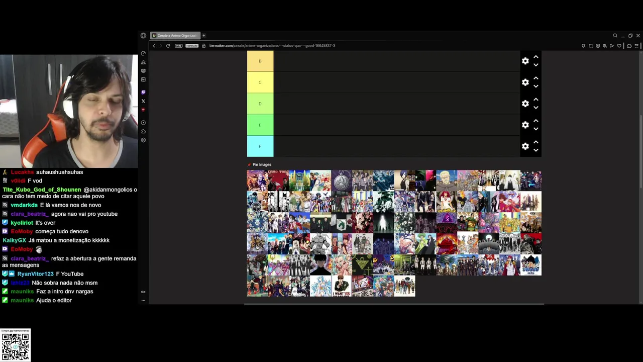
Task: Select the Millennium puzzle eye thumbnail
Action: click(363, 265)
